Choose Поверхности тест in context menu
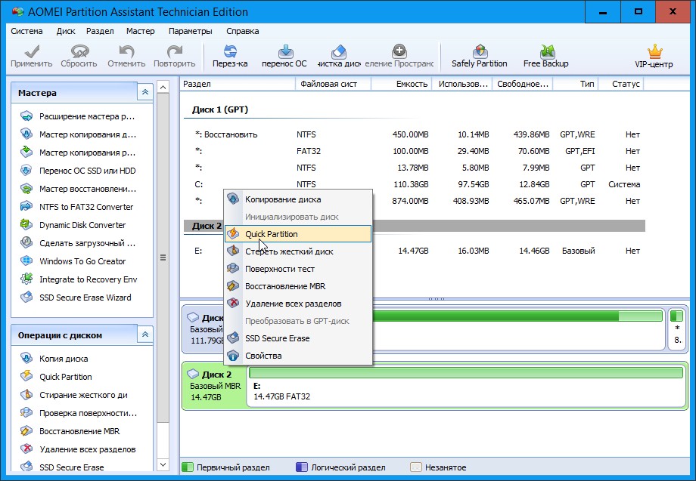The image size is (696, 481). point(298,269)
